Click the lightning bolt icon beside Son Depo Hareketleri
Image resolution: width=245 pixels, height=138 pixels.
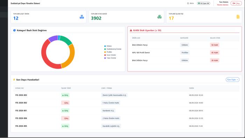[14, 80]
